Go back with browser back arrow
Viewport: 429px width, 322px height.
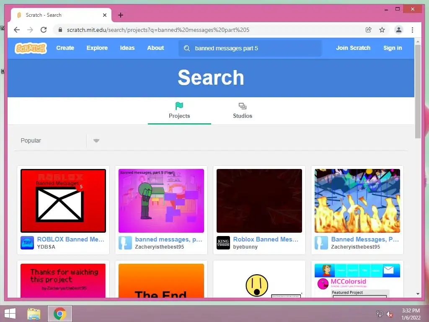pos(17,30)
